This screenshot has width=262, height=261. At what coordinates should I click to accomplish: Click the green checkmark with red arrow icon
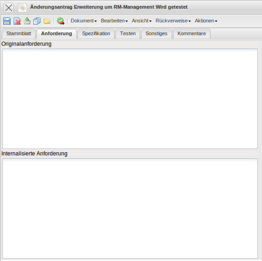[61, 21]
